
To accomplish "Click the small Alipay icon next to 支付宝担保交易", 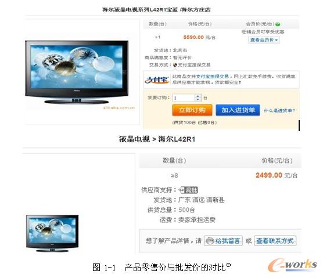I will pyautogui.click(x=175, y=65).
